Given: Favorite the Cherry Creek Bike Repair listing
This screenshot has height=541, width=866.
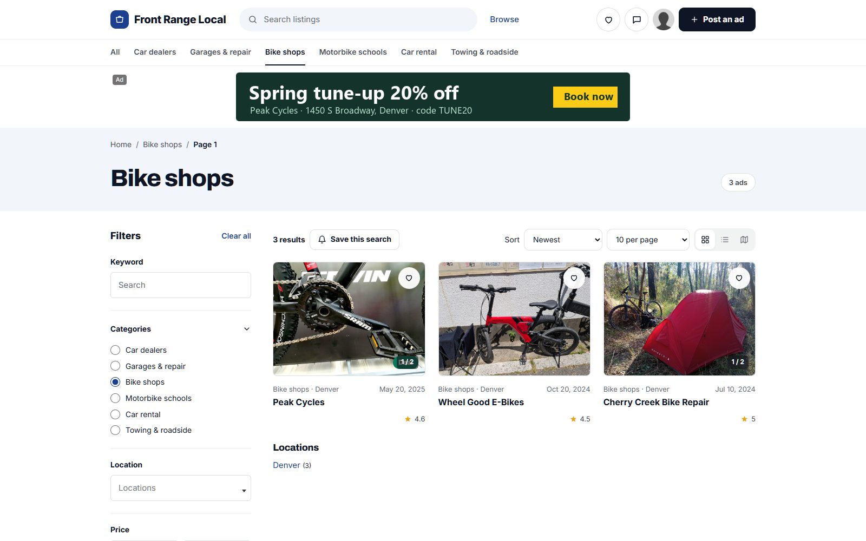Looking at the screenshot, I should click(739, 278).
